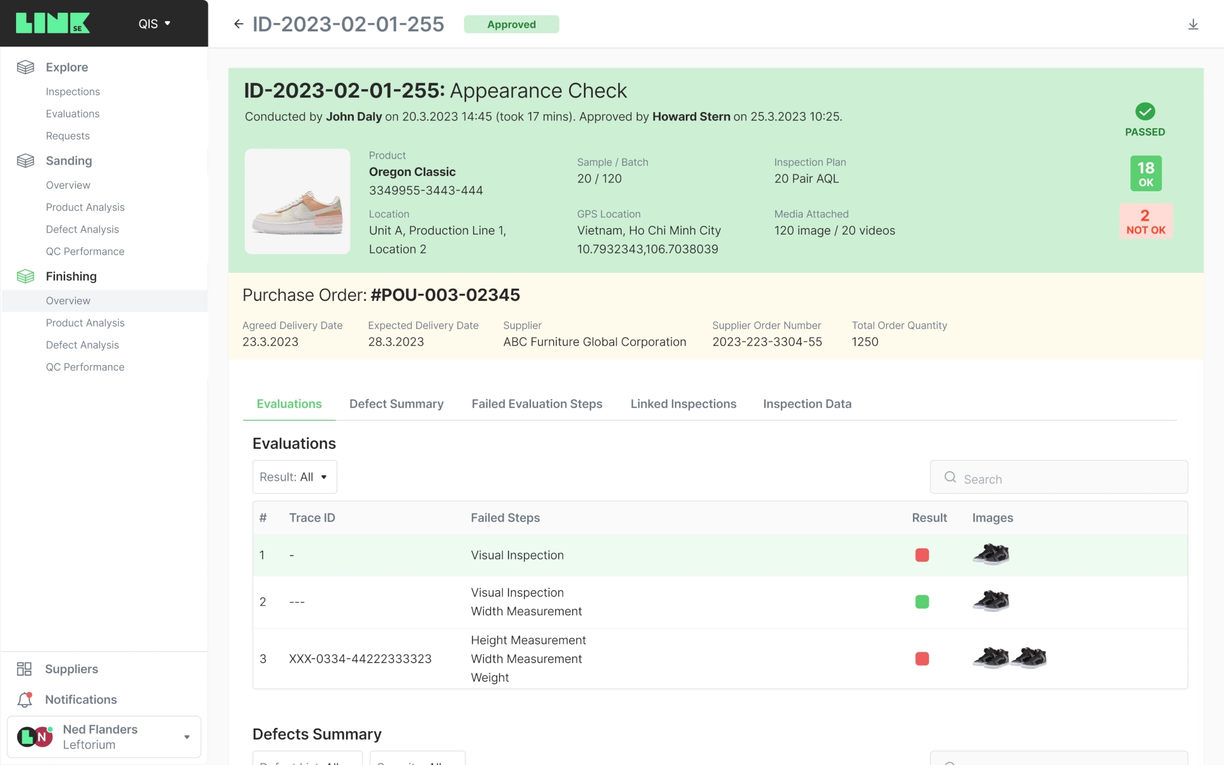1224x765 pixels.
Task: Open Defect Analysis under Finishing
Action: pyautogui.click(x=82, y=345)
